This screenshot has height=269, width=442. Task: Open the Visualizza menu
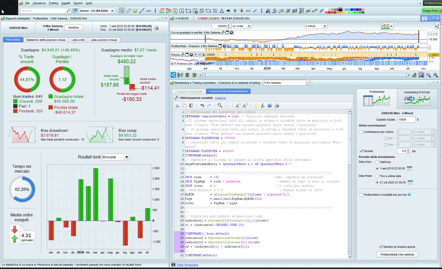[x=39, y=3]
